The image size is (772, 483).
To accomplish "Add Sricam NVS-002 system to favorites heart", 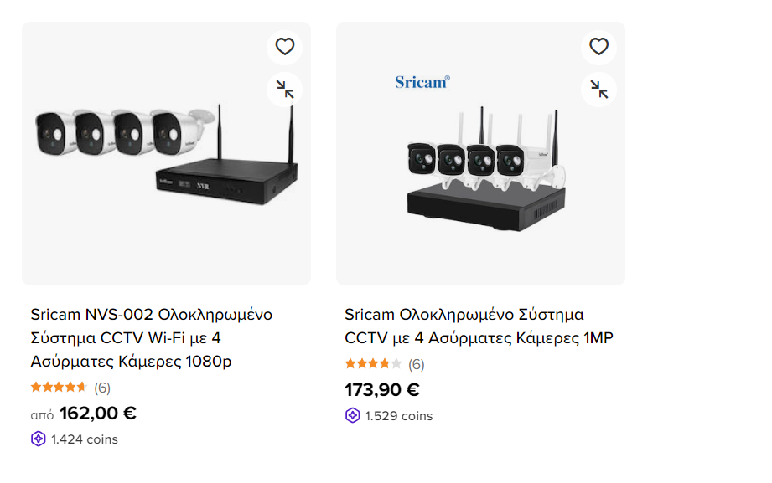I will 285,47.
